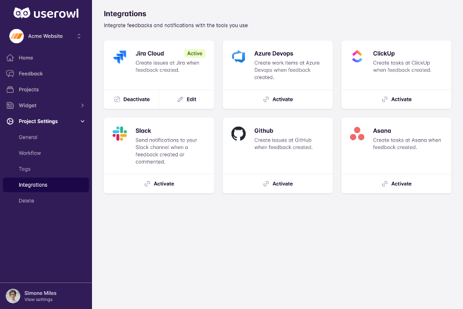Click the link icon in Asana Activate
Image resolution: width=463 pixels, height=309 pixels.
385,184
